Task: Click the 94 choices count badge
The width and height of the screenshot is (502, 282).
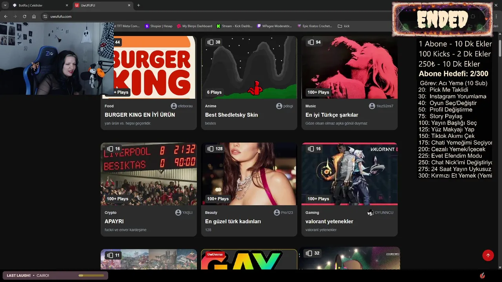Action: click(314, 42)
